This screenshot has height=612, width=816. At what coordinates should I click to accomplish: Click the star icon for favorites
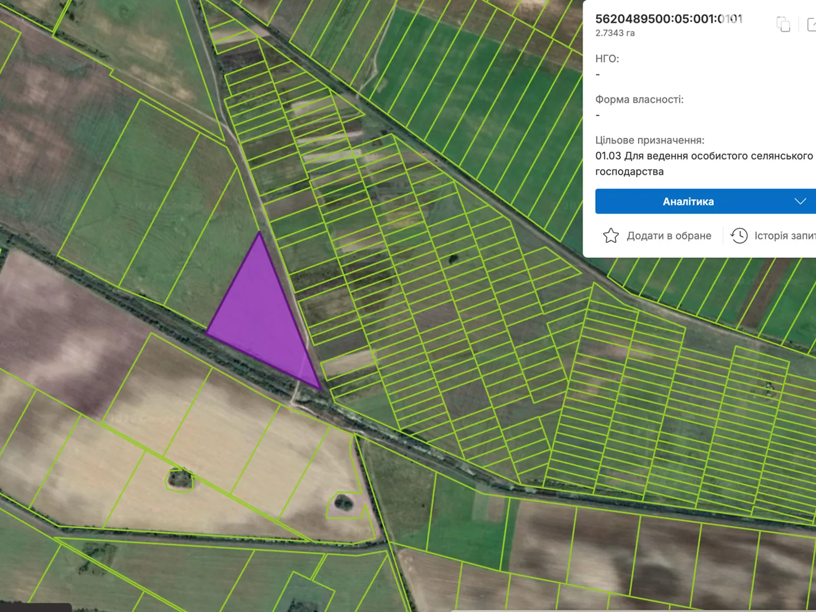[610, 236]
